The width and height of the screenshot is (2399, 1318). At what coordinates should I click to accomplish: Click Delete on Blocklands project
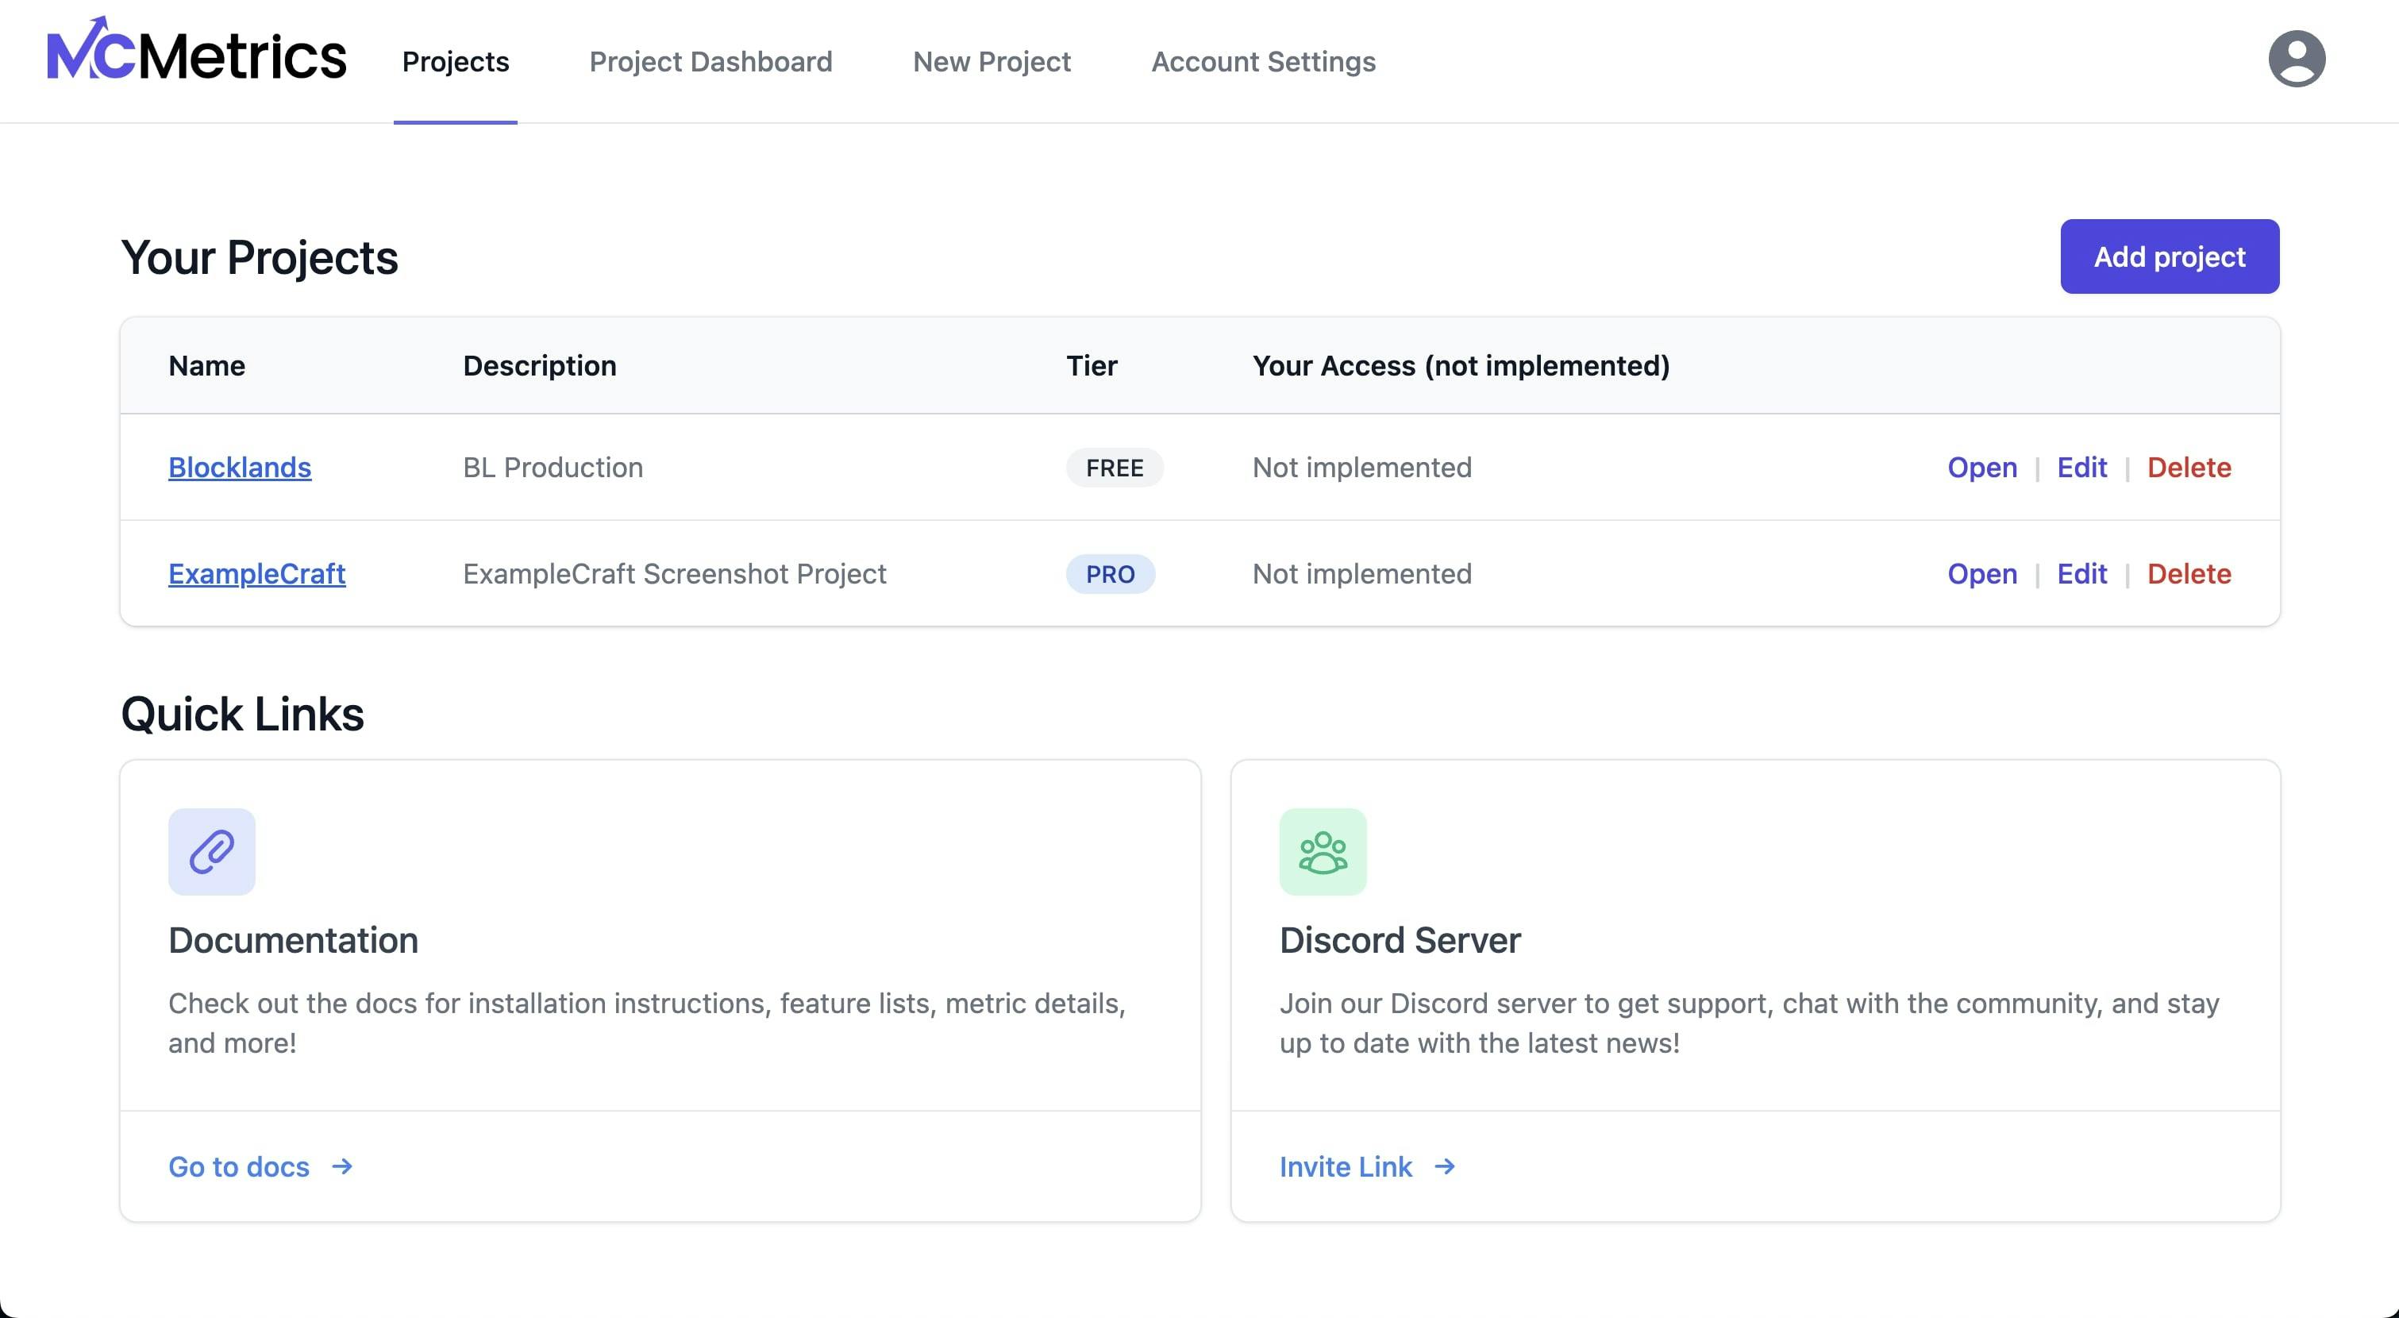[x=2189, y=466]
